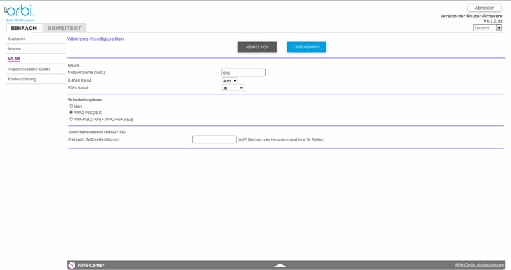Click the Sicherheitsoptionen (WPA2-PSK) heading

click(x=97, y=132)
